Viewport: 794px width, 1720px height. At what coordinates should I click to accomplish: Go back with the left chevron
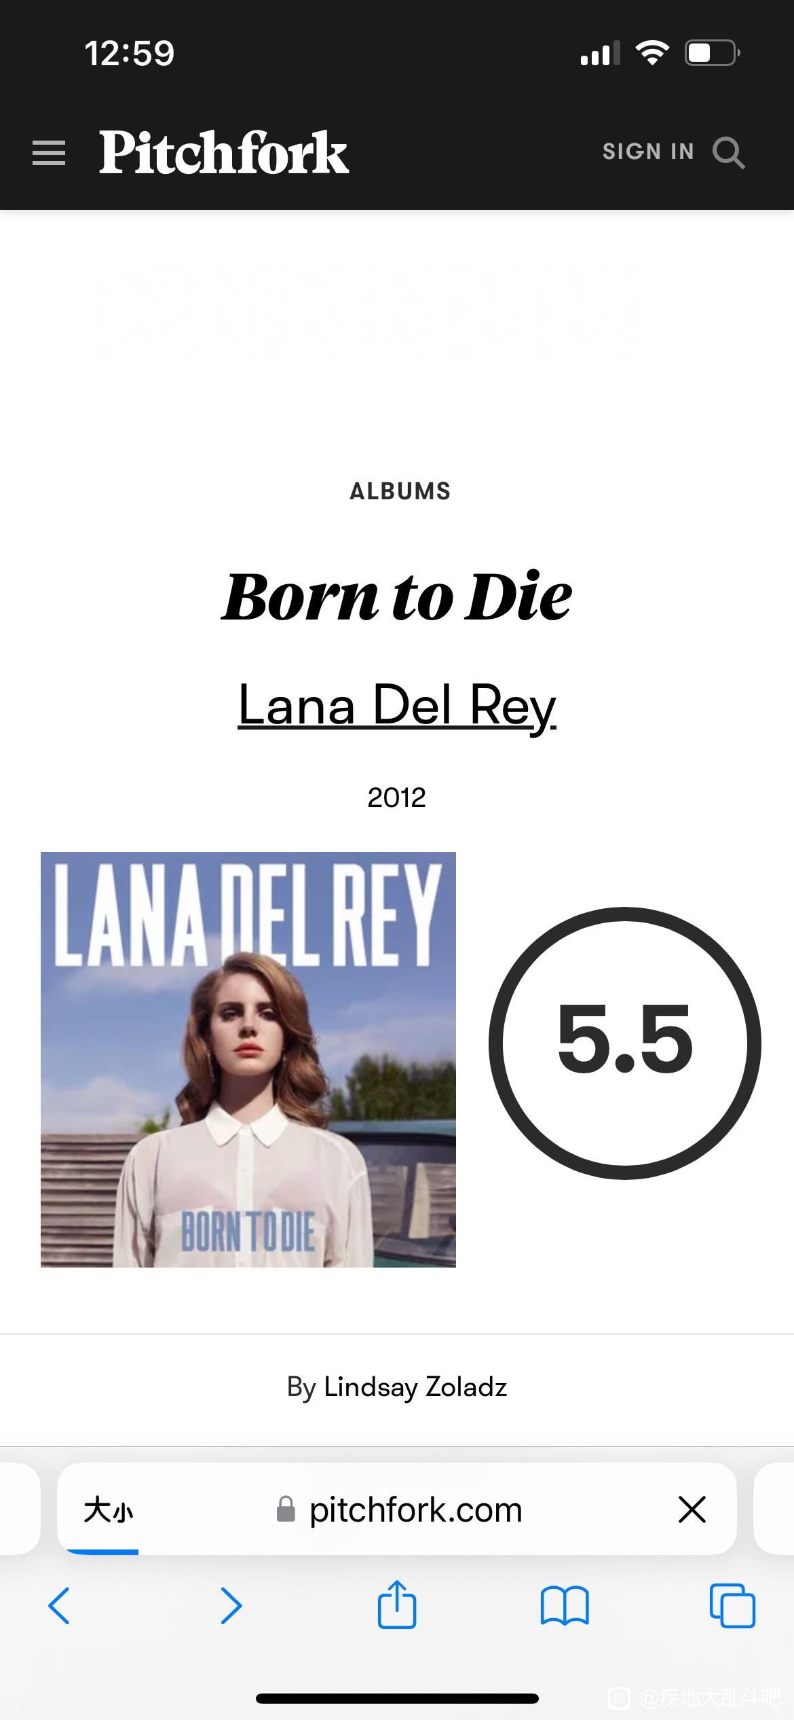click(59, 1606)
